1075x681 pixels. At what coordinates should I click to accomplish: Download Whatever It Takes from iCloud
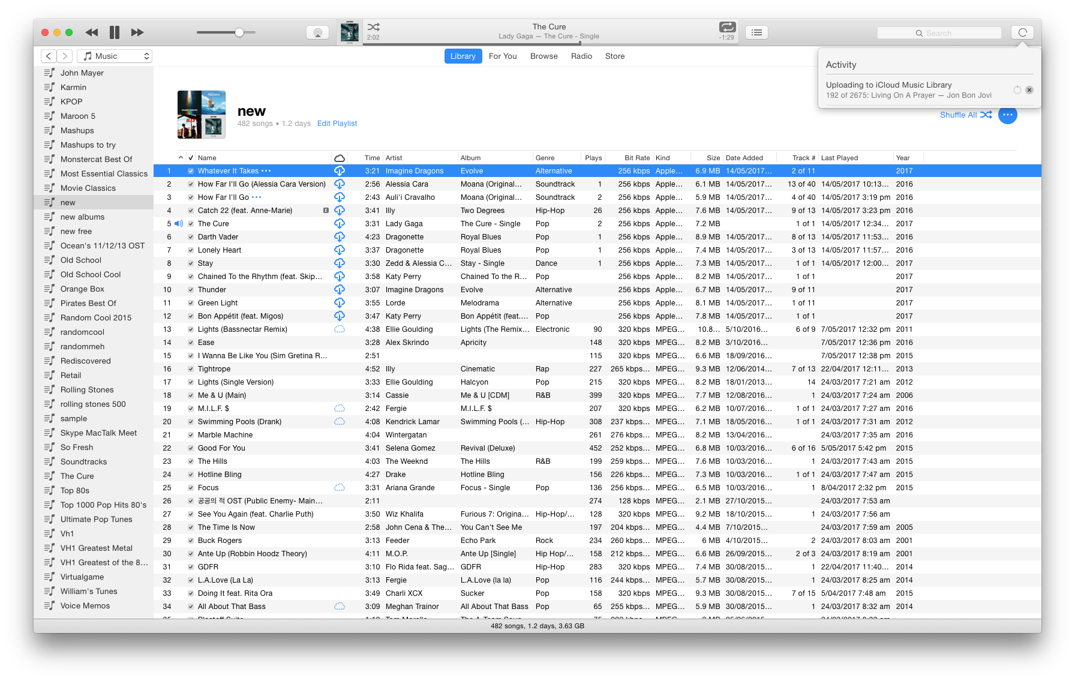coord(340,171)
